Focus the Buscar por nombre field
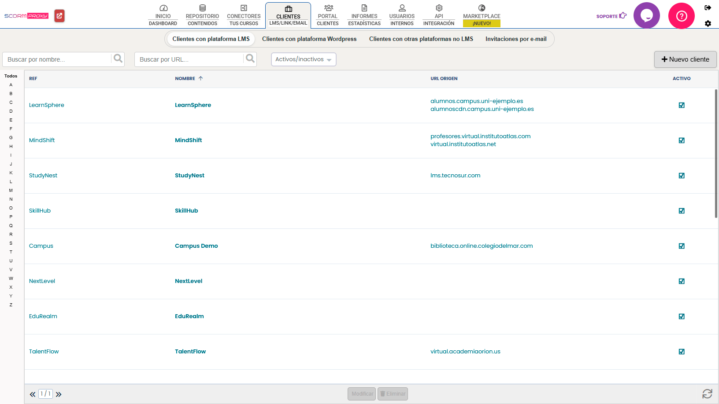 tap(57, 59)
